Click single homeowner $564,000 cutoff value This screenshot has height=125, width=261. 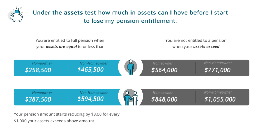click(164, 70)
